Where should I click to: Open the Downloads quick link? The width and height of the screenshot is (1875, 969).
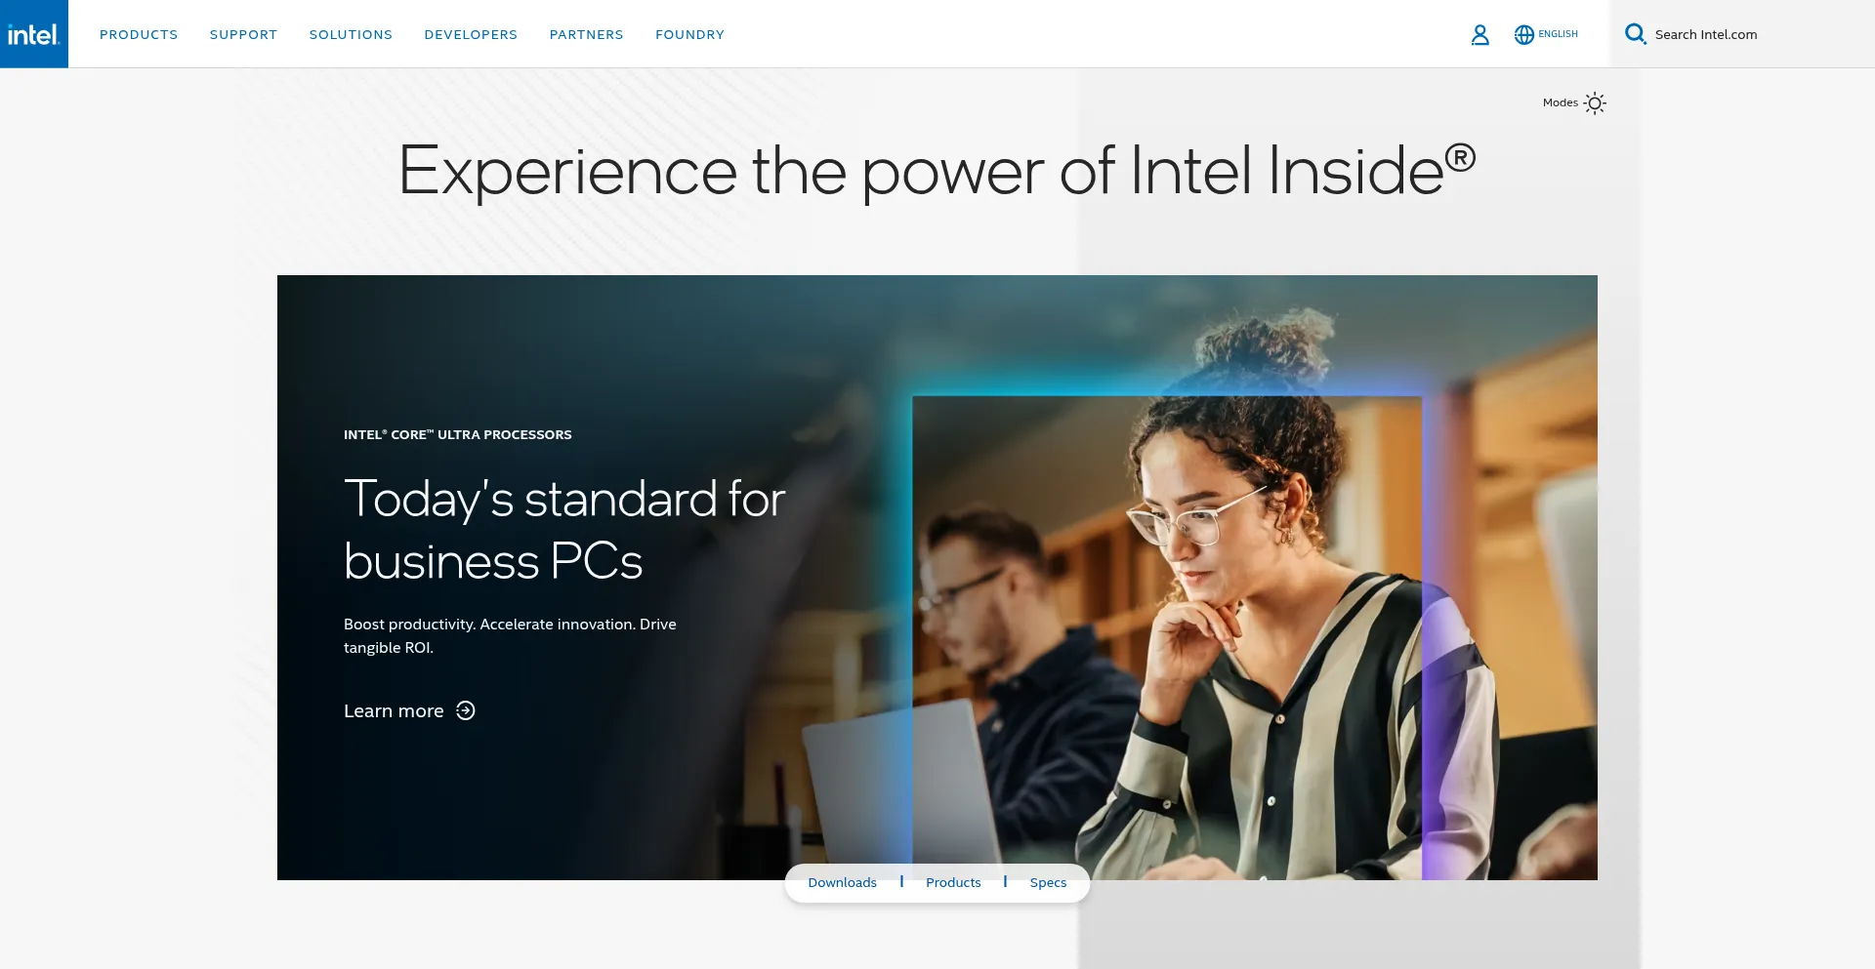842,882
